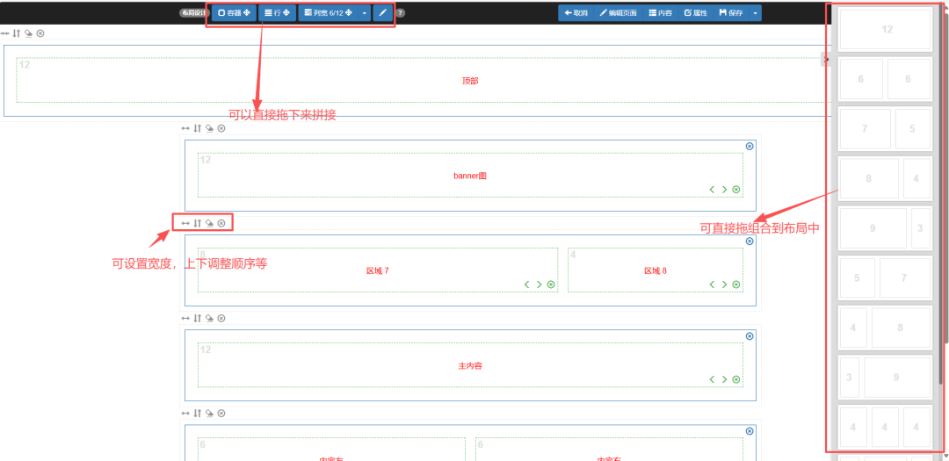
Task: Click the sort order icon of the container below 主内容
Action: [198, 414]
